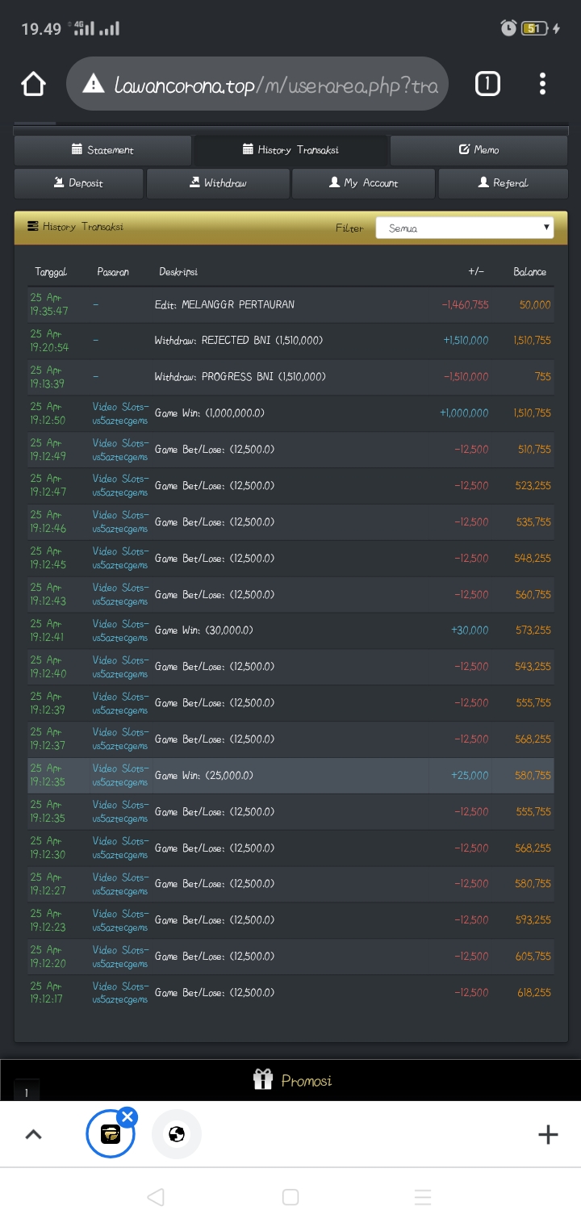This screenshot has width=581, height=1227.
Task: Open the Referal section
Action: point(503,183)
